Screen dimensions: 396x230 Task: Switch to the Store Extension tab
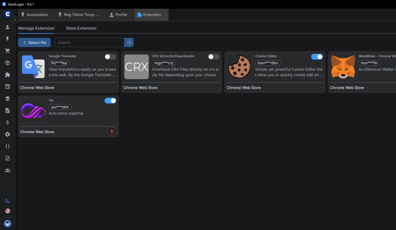(81, 28)
